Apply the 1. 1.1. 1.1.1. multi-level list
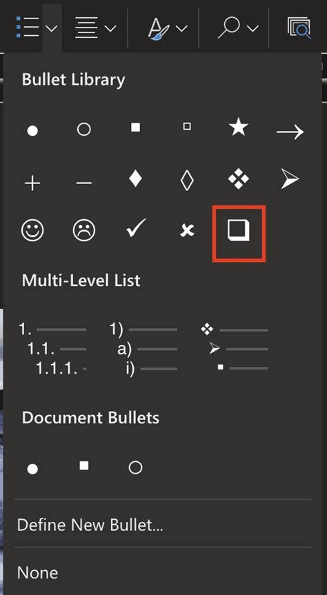This screenshot has height=595, width=327. [x=52, y=349]
